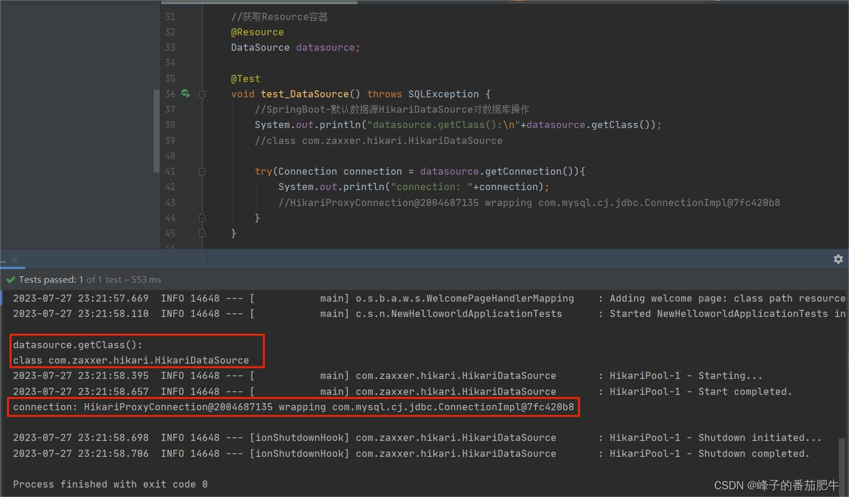Place cursor in the @Resource annotation
This screenshot has height=497, width=849.
(x=257, y=32)
